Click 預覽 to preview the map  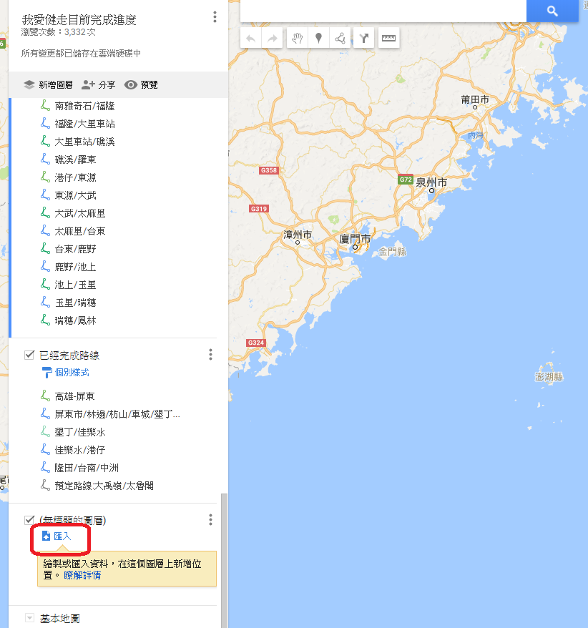(141, 85)
